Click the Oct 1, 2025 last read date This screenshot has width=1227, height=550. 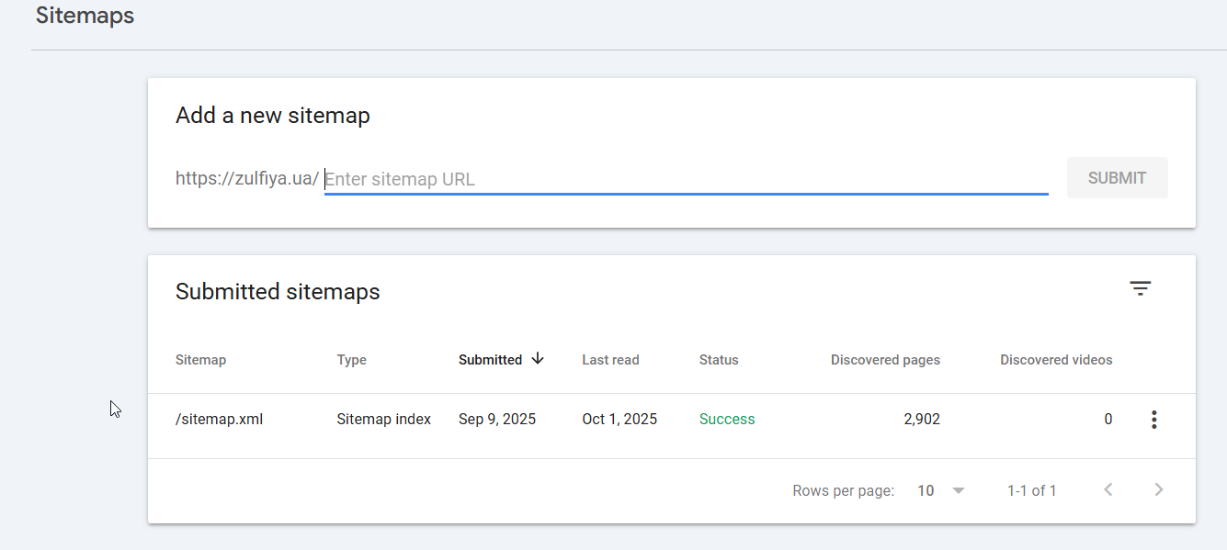tap(619, 420)
